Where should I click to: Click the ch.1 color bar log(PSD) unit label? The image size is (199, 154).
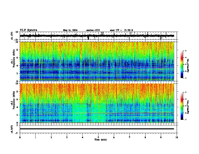(188, 65)
